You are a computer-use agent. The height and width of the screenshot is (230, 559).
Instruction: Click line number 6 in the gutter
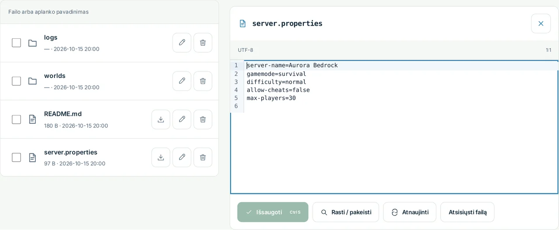coord(236,106)
